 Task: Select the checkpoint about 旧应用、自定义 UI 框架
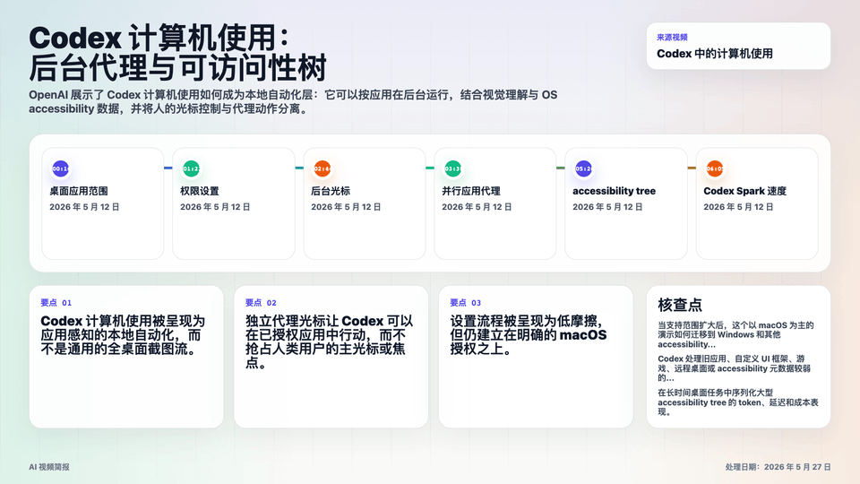pyautogui.click(x=734, y=368)
